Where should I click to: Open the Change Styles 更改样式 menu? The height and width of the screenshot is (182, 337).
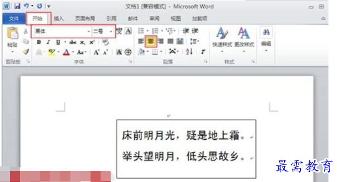coord(244,39)
